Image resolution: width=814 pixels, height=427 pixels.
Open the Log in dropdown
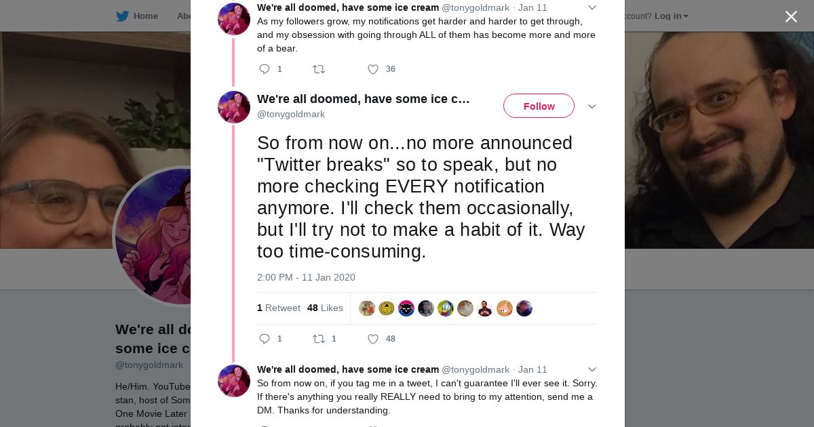pos(671,16)
